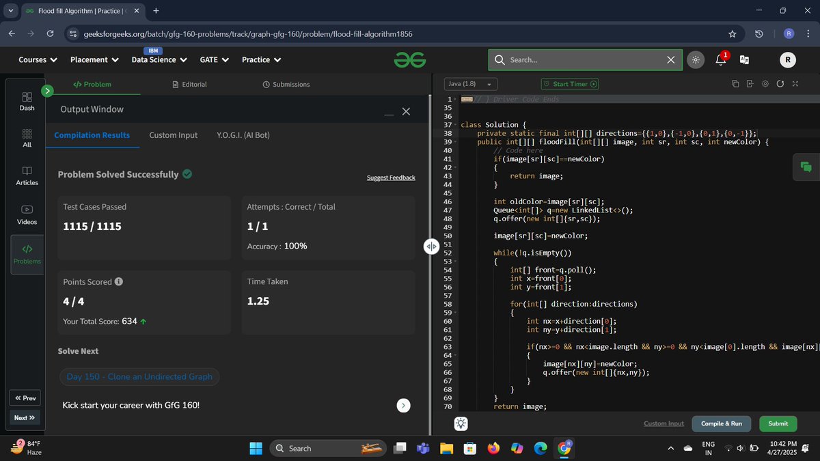
Task: Go to the previous problem with Prev
Action: (x=25, y=398)
